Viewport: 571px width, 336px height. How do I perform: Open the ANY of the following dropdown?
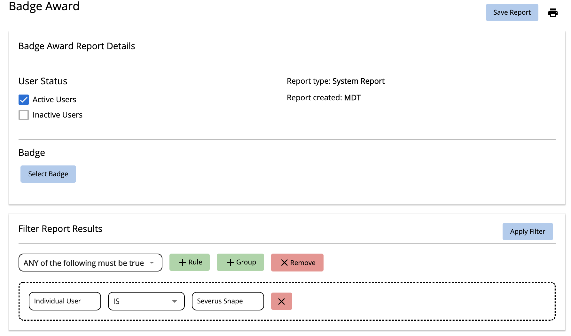click(x=90, y=263)
